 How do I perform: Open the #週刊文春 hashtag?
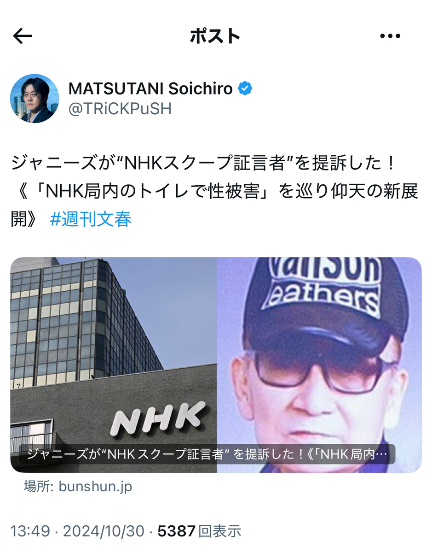click(x=91, y=219)
